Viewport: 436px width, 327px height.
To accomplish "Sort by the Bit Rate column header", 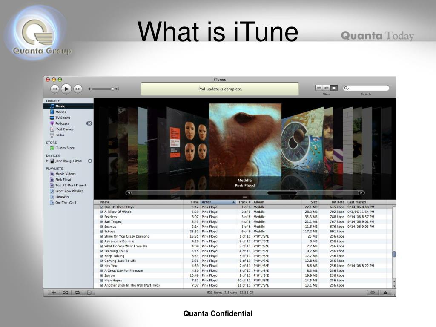I will 332,202.
